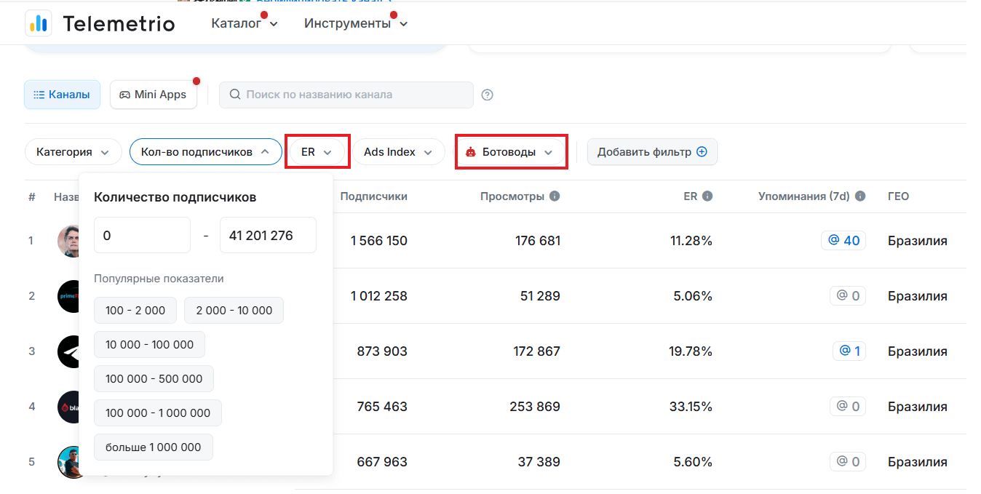
Task: Click info icon beside Упоминания (7d) header
Action: [860, 196]
